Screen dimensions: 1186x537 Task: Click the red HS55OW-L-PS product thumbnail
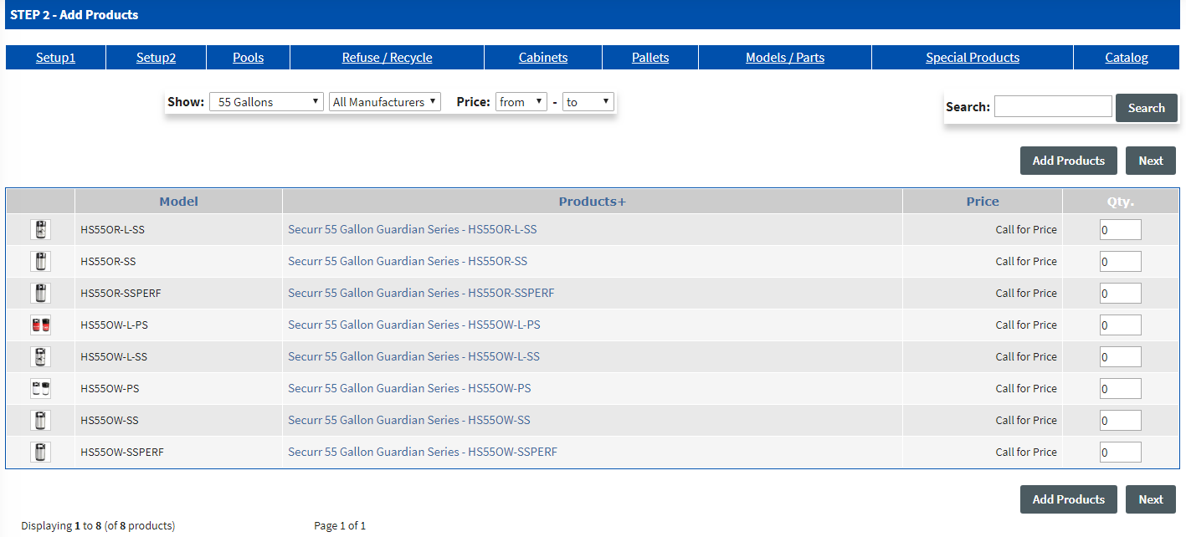[40, 325]
